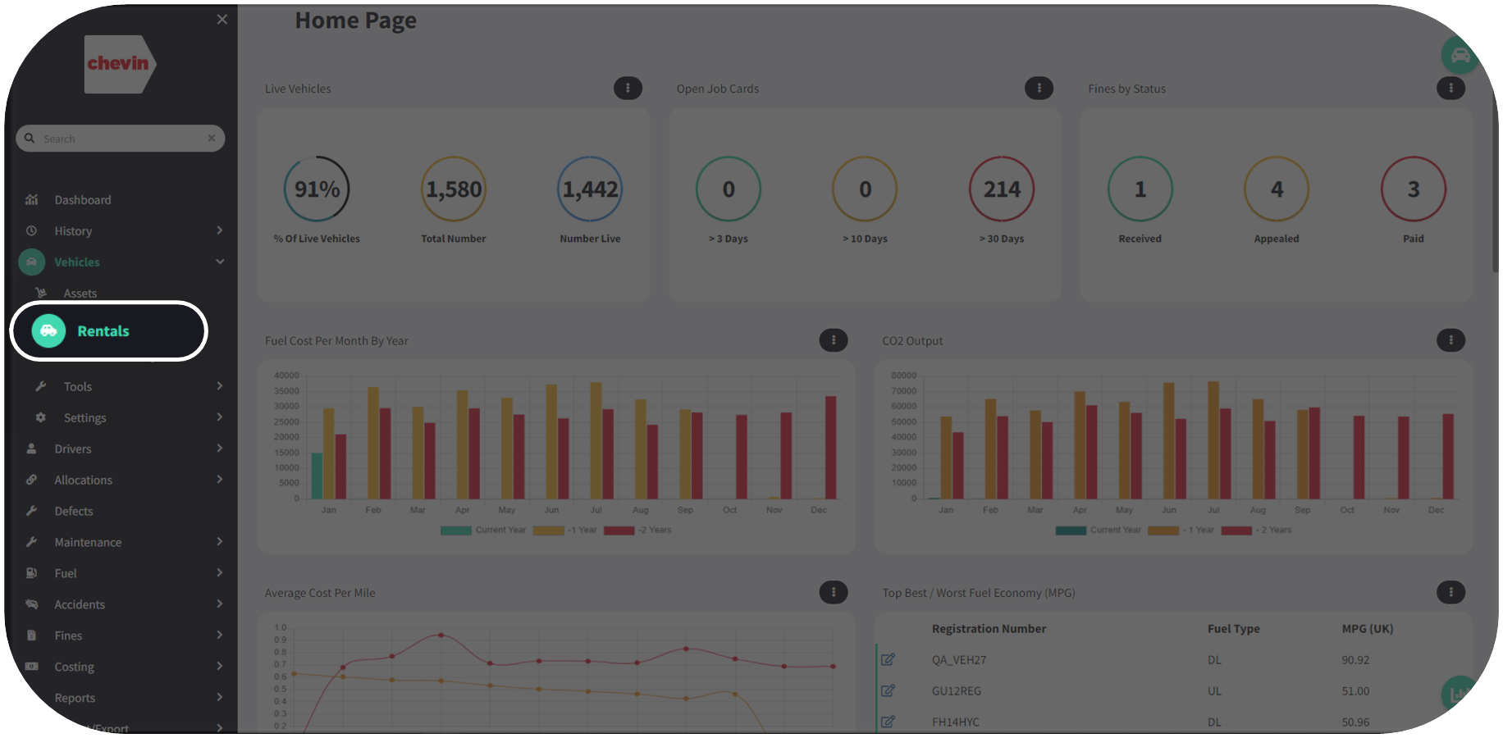Collapse the Vehicles section chevron
Image resolution: width=1503 pixels, height=738 pixels.
(x=220, y=262)
